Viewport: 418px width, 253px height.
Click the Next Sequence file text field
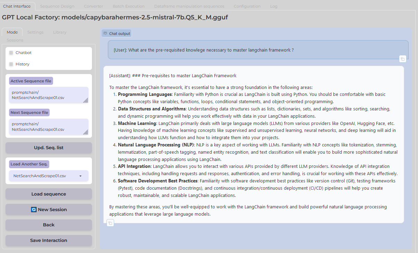49,127
